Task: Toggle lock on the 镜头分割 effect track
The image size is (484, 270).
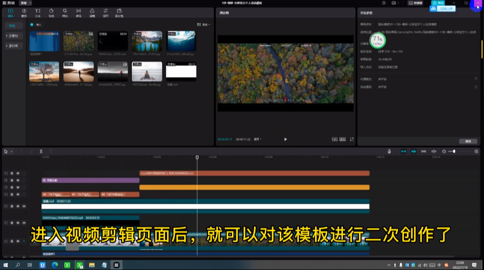Action: [12, 180]
